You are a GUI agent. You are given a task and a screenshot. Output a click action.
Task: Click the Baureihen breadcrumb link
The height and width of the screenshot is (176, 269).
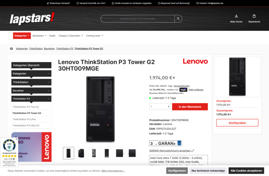[49, 48]
